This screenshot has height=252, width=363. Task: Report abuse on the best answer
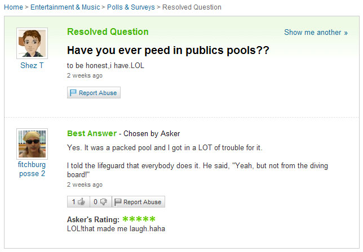142,202
